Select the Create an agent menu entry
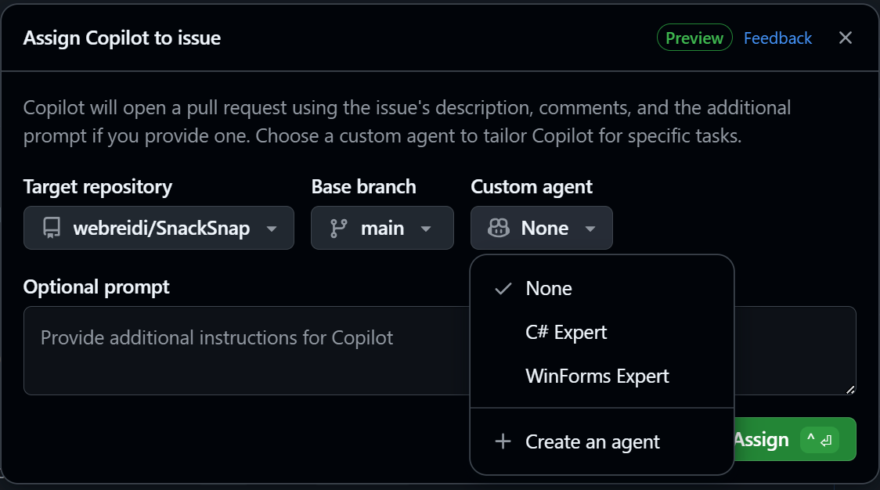This screenshot has height=490, width=880. pos(592,441)
